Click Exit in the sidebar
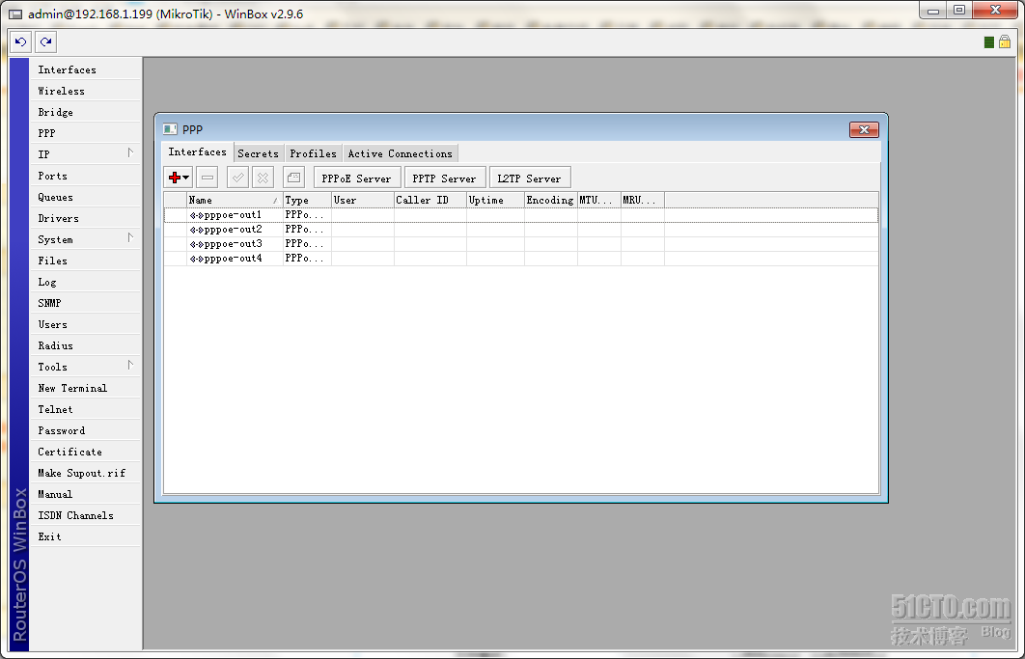This screenshot has width=1025, height=659. [x=85, y=536]
